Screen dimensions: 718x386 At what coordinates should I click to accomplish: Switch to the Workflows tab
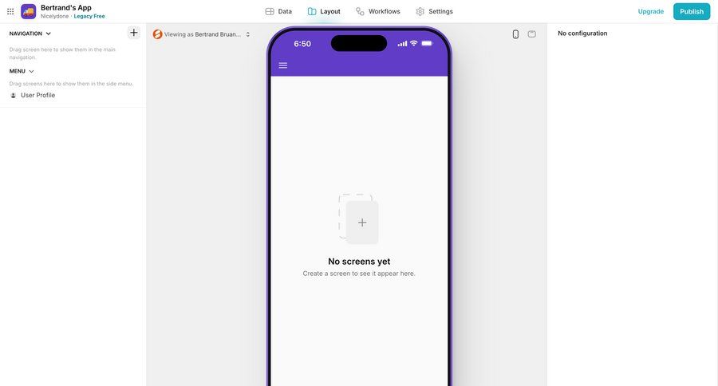coord(378,11)
